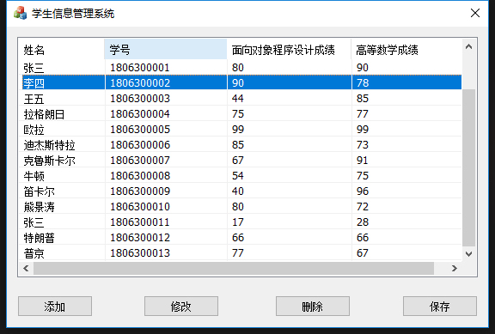Select the row named 笛卡尔
Screen dimensions: 495x334
tap(241, 191)
